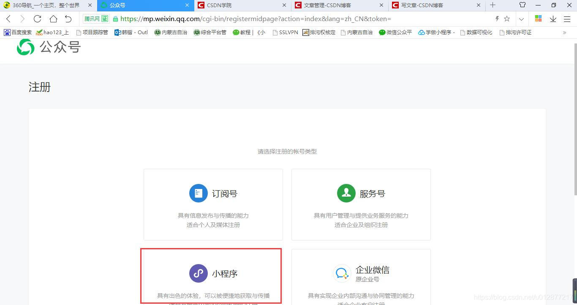Viewport: 577px width, 305px height.
Task: Open the 微信公众平 bookmark
Action: (x=395, y=32)
